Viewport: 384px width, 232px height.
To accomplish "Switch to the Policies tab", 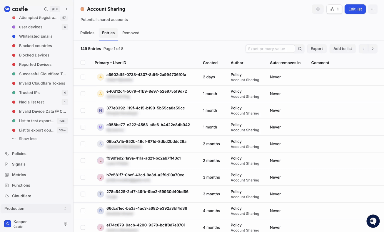I will click(87, 33).
